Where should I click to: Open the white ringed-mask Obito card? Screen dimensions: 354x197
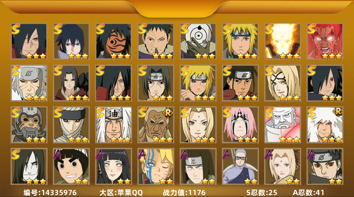click(x=198, y=41)
